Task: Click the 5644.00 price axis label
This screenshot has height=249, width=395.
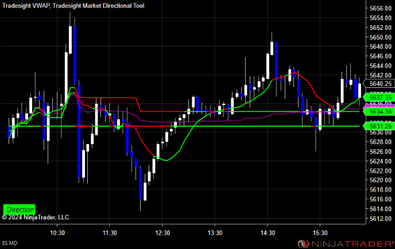Action: 381,66
